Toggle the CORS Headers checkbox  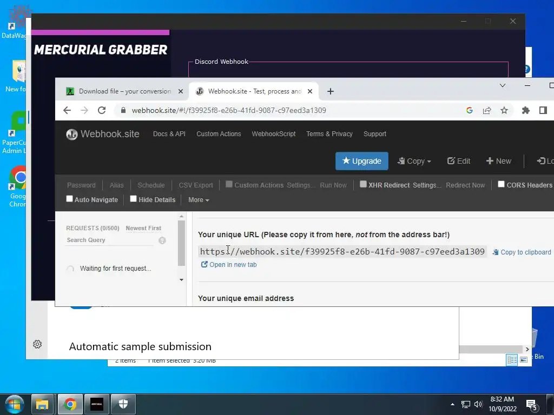click(501, 184)
